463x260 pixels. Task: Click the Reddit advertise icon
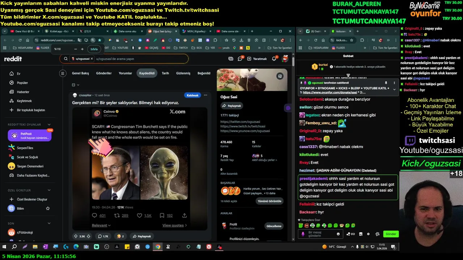point(231,58)
